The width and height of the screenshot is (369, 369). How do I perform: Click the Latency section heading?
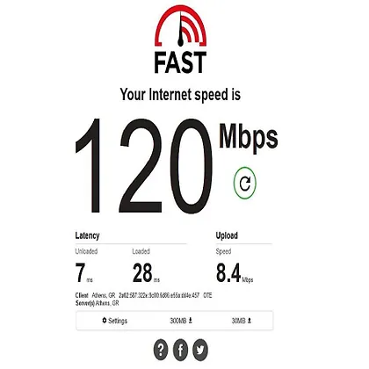[87, 235]
